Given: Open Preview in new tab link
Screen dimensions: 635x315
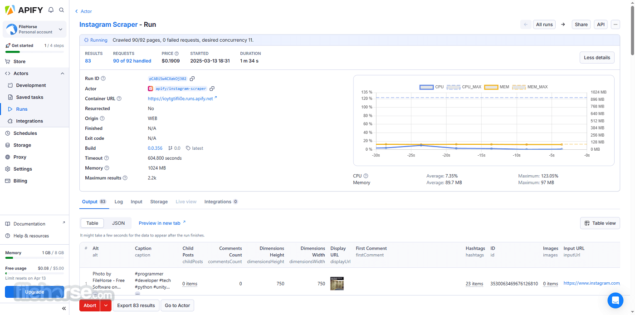Looking at the screenshot, I should coord(162,223).
